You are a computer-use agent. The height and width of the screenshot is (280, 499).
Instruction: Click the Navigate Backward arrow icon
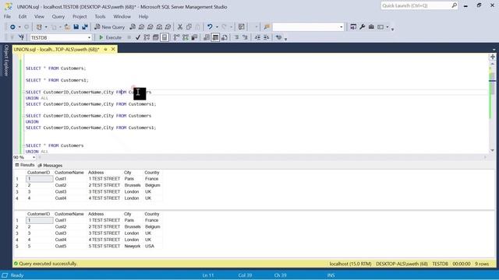(x=12, y=27)
